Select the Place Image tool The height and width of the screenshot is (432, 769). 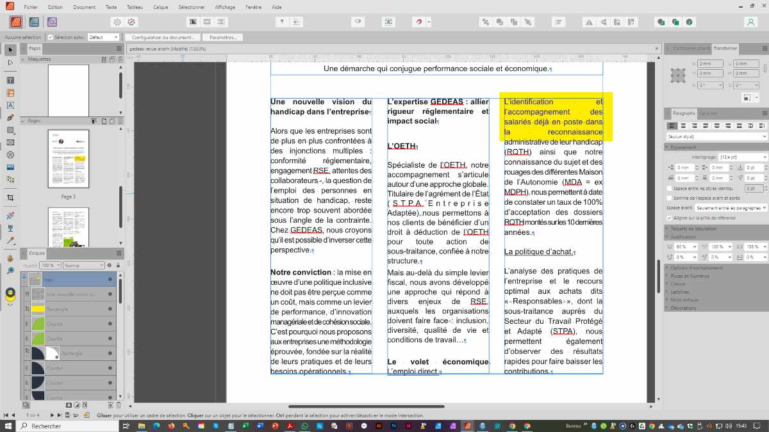(10, 167)
